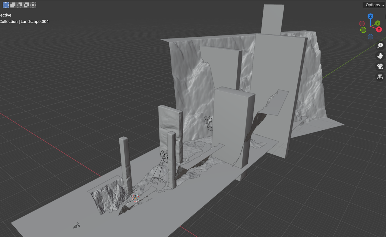
Task: Select an Empty sphere near the rock wall
Action: click(207, 120)
